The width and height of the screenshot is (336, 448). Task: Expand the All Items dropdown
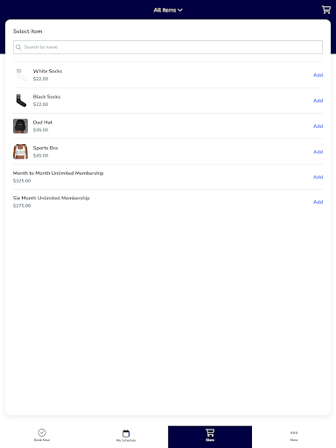click(x=168, y=10)
